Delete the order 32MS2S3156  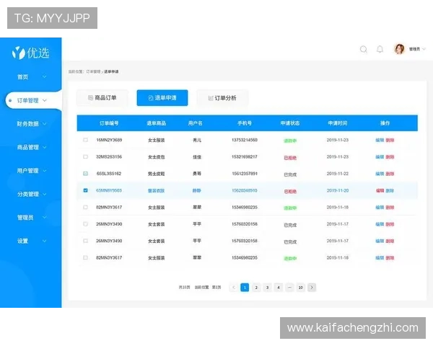click(x=390, y=157)
